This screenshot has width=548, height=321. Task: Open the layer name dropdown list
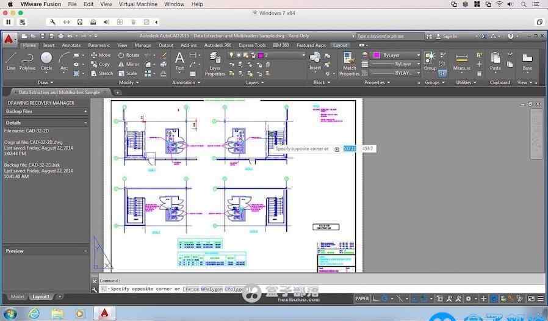tap(303, 56)
